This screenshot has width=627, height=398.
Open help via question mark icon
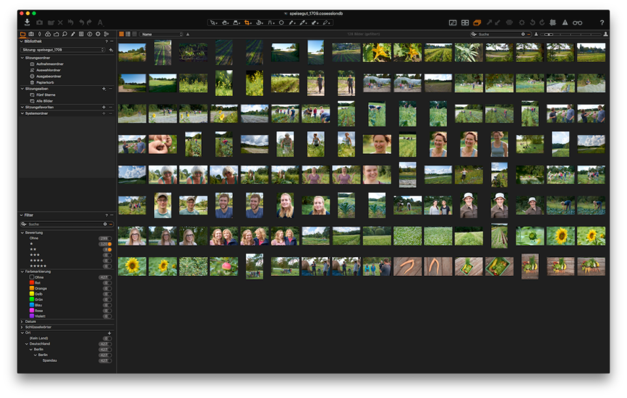coord(602,23)
